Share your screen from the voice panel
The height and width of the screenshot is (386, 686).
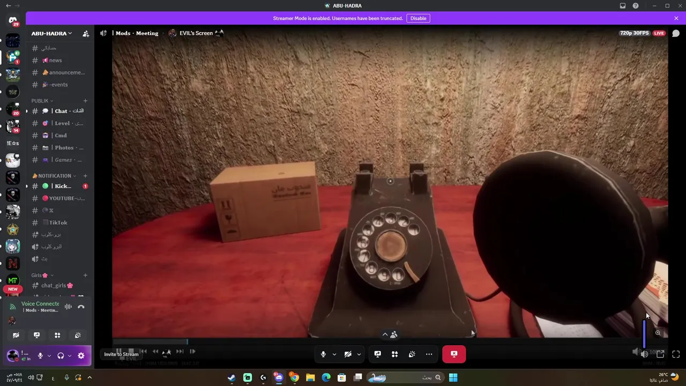click(36, 335)
